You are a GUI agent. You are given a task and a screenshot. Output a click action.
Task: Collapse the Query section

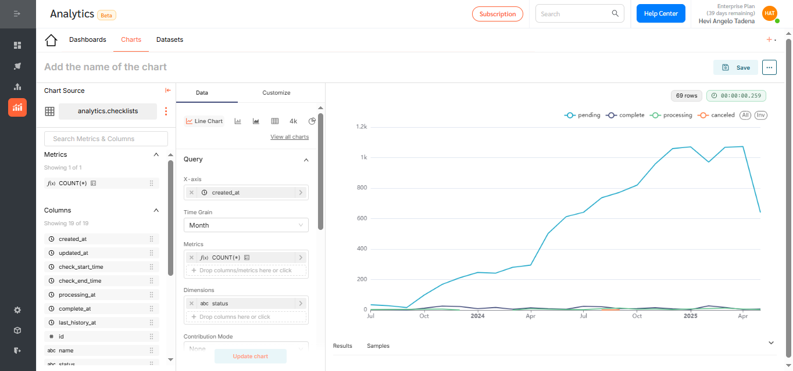[306, 160]
